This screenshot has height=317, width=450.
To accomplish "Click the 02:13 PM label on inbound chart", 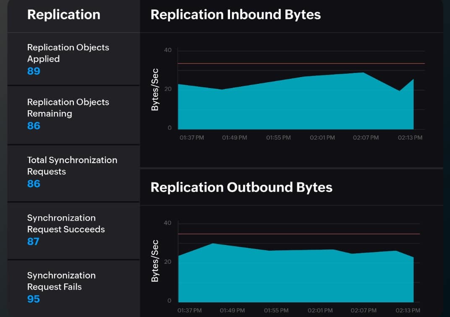I will pos(410,138).
